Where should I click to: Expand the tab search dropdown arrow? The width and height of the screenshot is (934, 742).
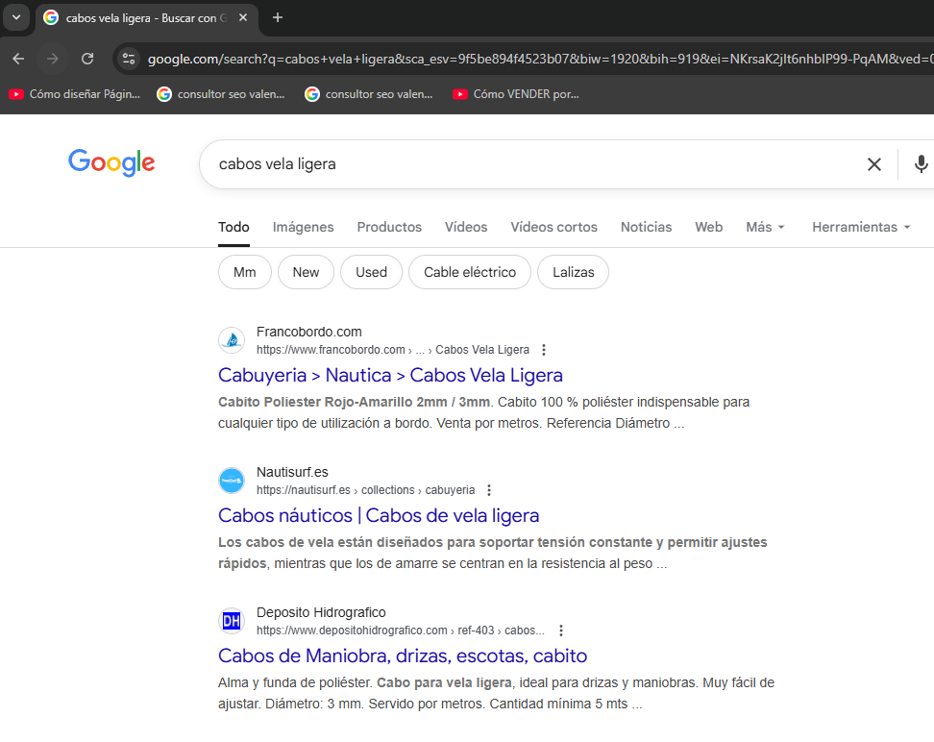click(15, 17)
